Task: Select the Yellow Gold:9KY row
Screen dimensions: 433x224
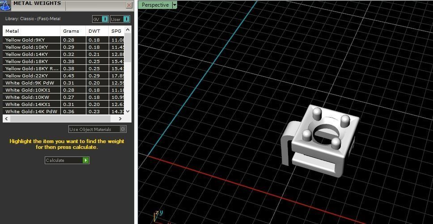Action: coord(63,40)
